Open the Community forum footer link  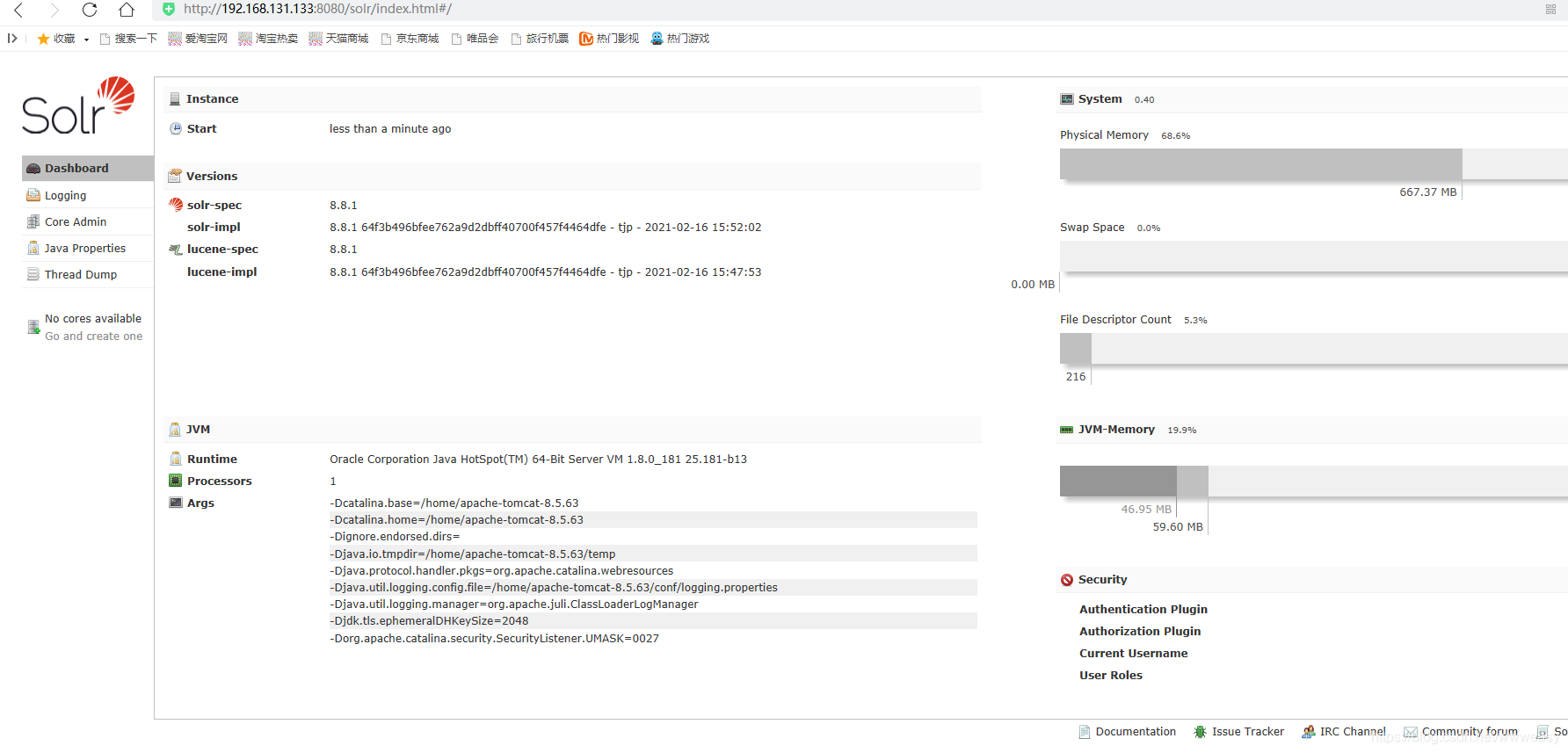click(1461, 731)
